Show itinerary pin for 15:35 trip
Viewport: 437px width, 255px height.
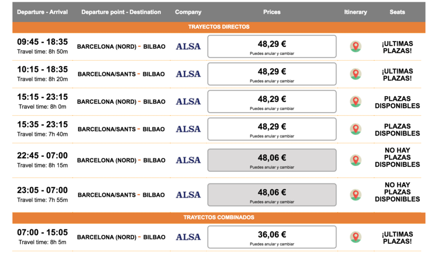(x=355, y=129)
